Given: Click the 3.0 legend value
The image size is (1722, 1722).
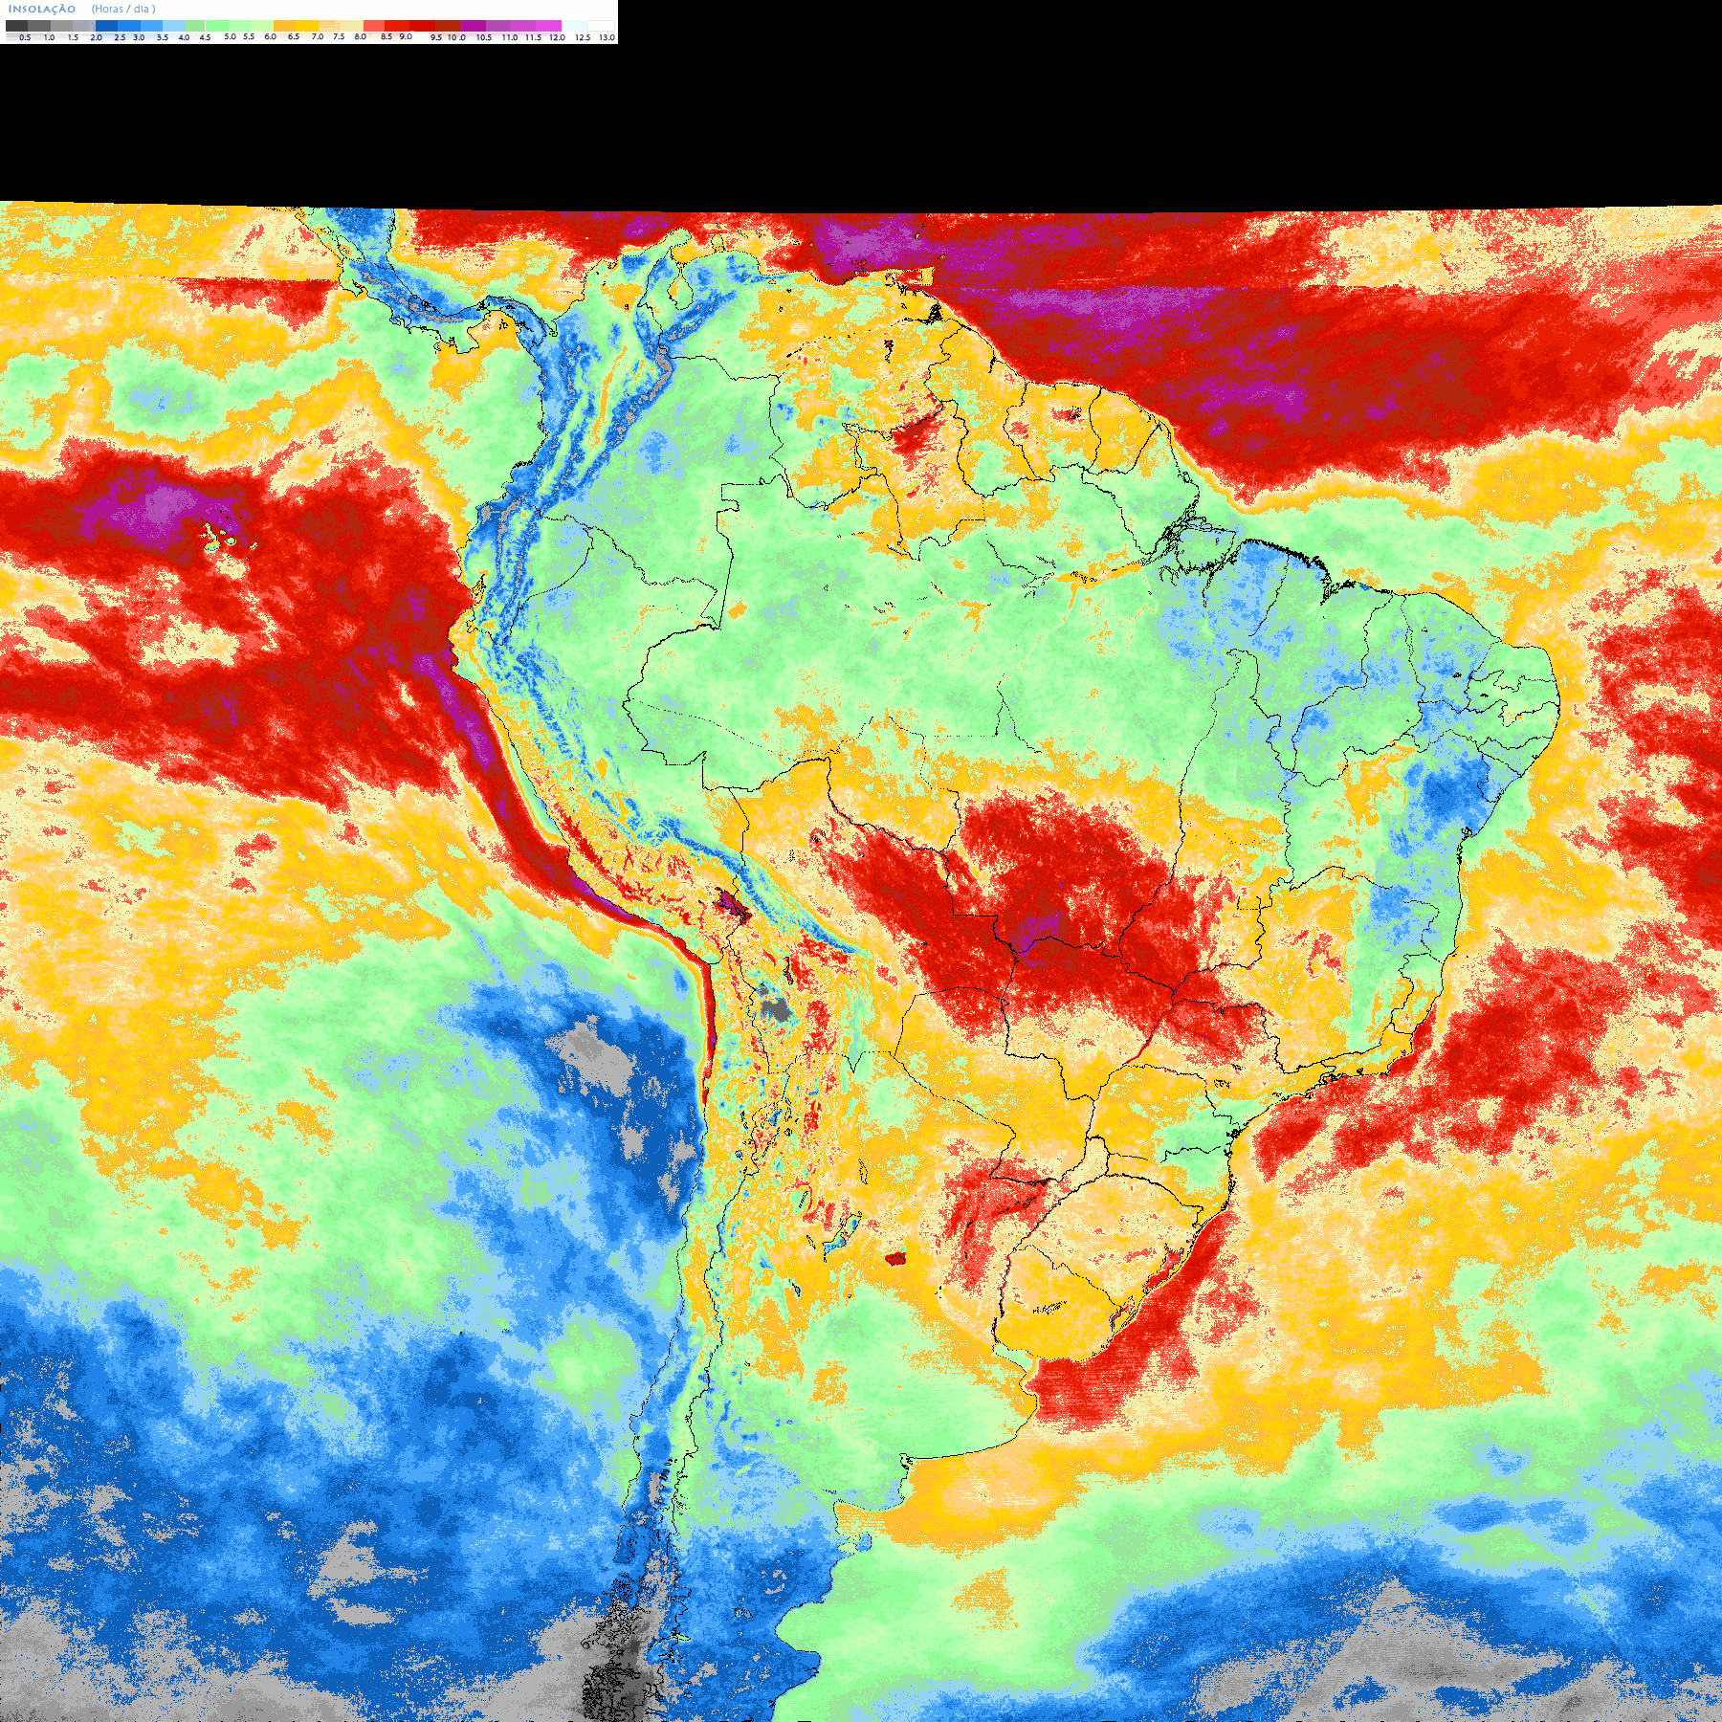Looking at the screenshot, I should [139, 37].
